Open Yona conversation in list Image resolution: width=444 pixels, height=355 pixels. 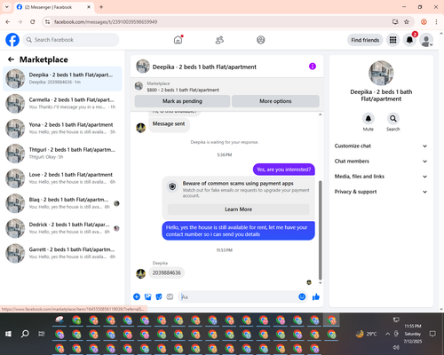[x=62, y=129]
